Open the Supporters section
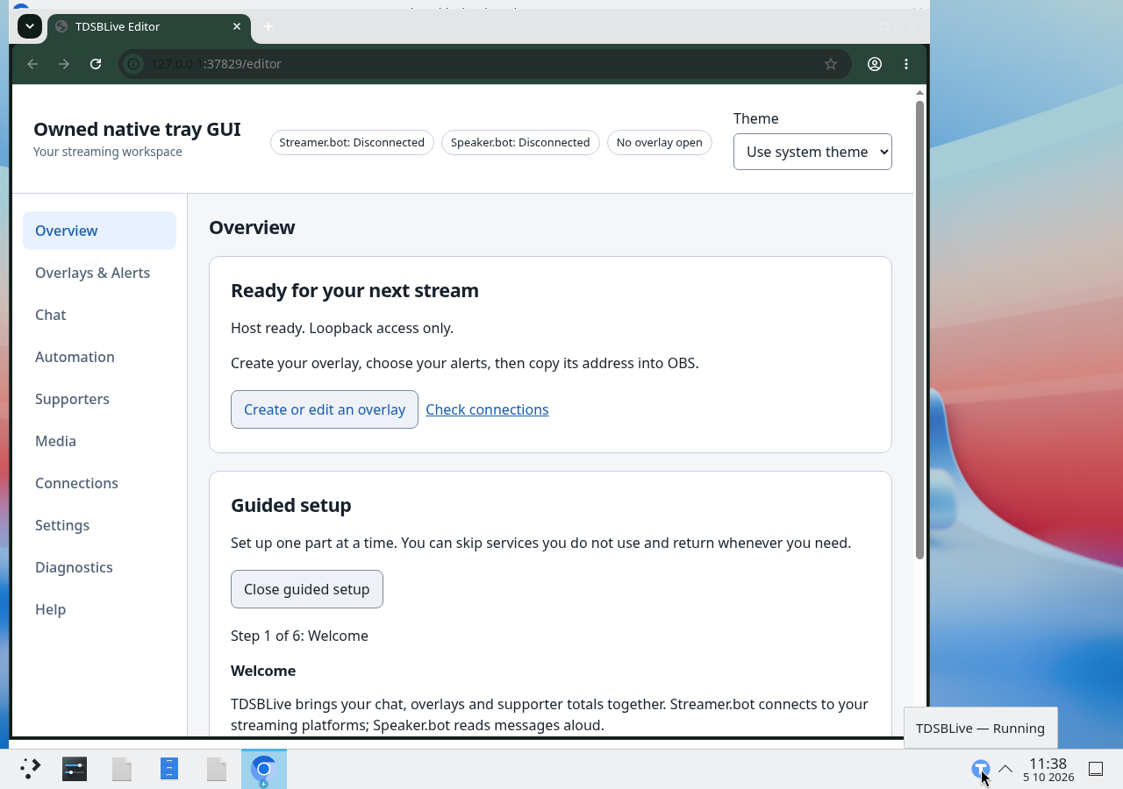Screen dimensions: 1123x789 (99, 399)
